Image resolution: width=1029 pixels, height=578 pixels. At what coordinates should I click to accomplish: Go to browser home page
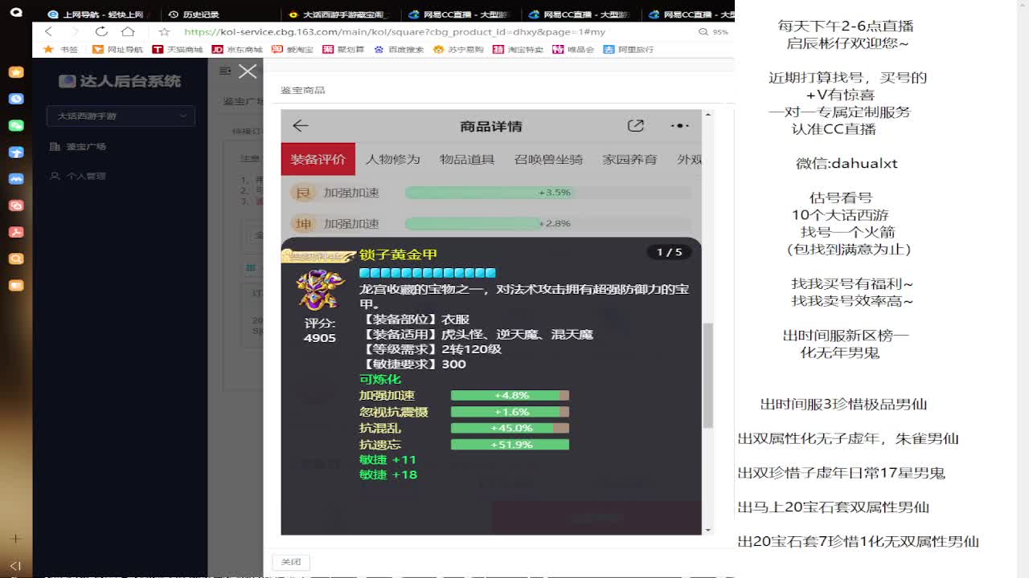tap(128, 31)
